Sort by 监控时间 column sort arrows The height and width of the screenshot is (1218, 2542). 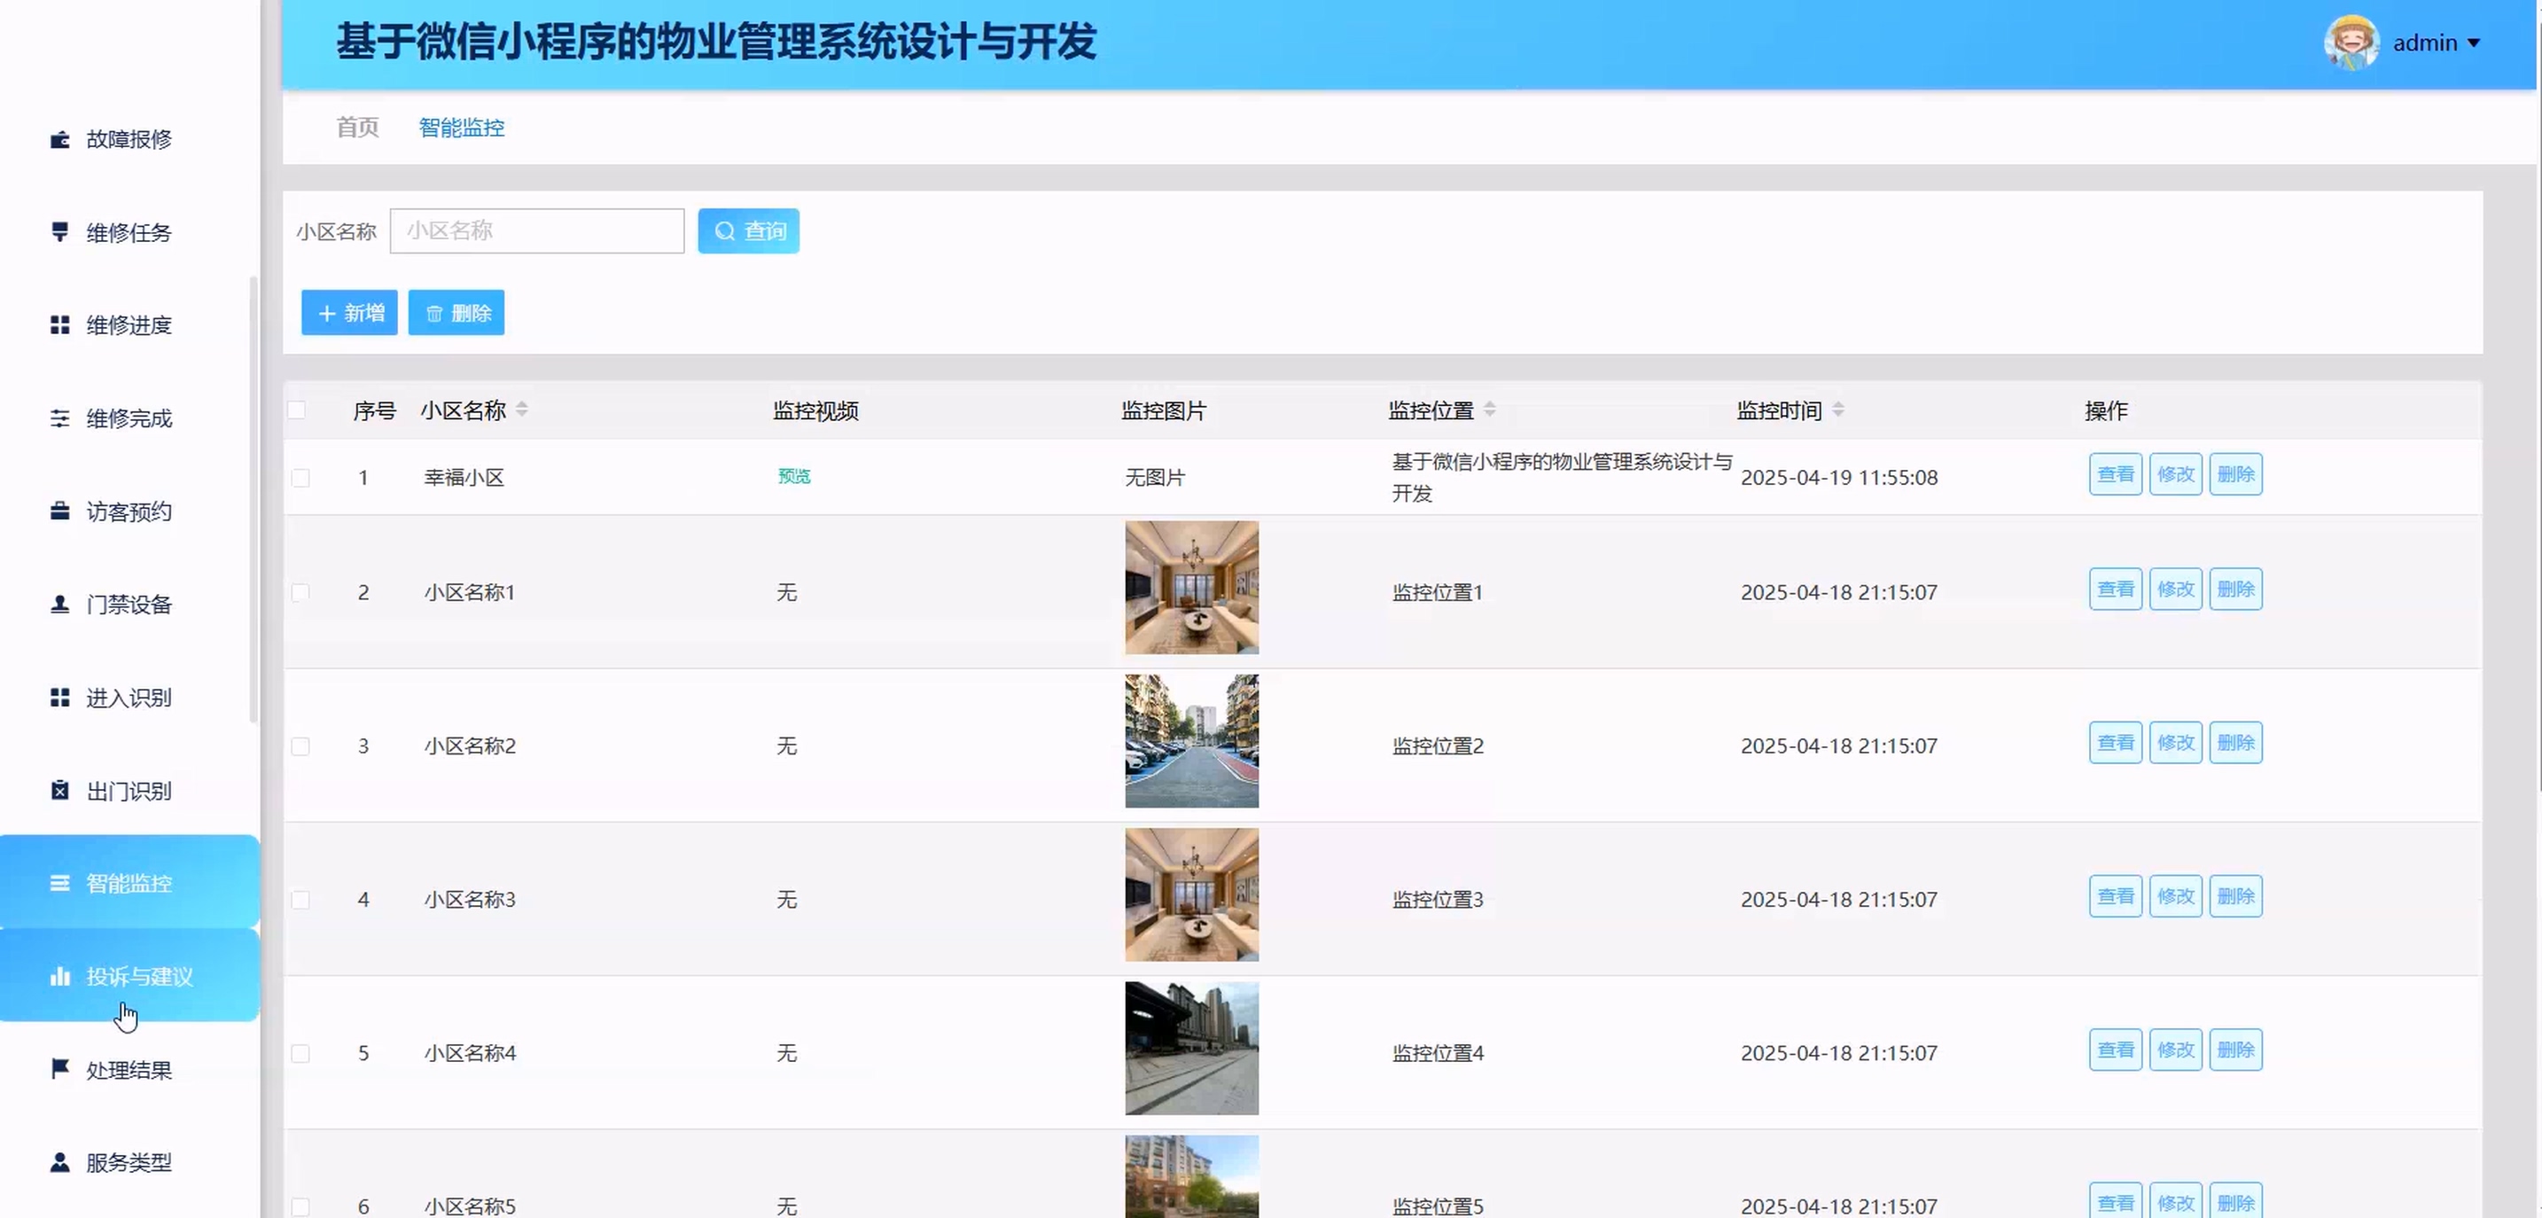[x=1838, y=410]
